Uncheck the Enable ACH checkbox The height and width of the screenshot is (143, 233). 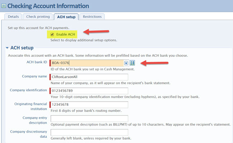pos(52,34)
